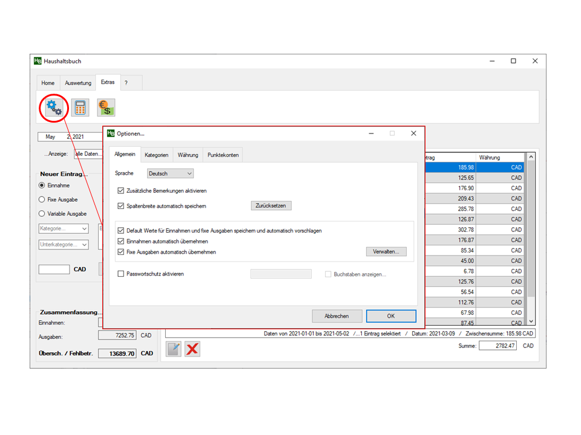The height and width of the screenshot is (435, 581).
Task: Toggle Zusätzliche Bemerkungen aktivieren checkbox
Action: [x=121, y=190]
